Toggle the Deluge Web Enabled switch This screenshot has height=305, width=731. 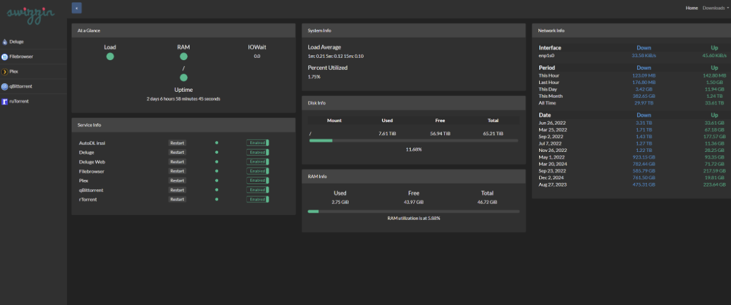pos(258,162)
